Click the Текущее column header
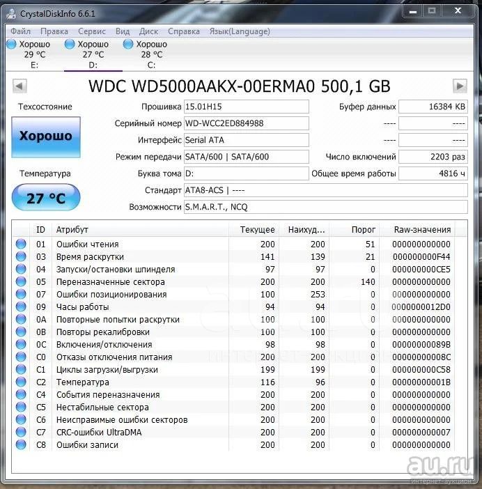 pyautogui.click(x=254, y=230)
